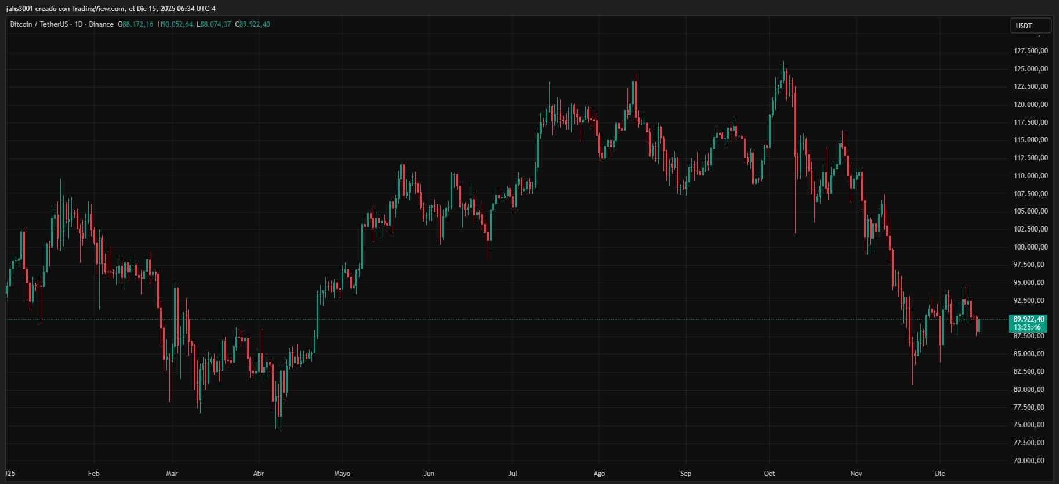Select the Feb label on time axis
Image resolution: width=1060 pixels, height=484 pixels.
[x=93, y=474]
